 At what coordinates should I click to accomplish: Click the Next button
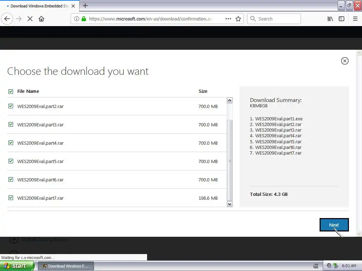pyautogui.click(x=334, y=225)
